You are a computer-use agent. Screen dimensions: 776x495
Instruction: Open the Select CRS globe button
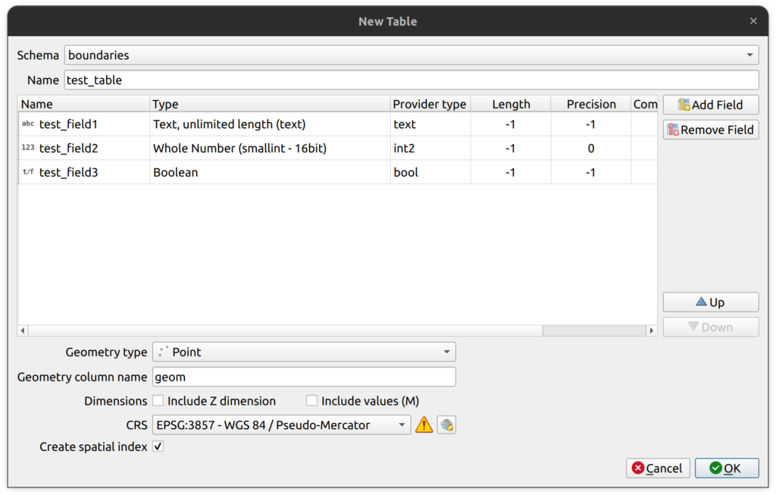point(446,425)
